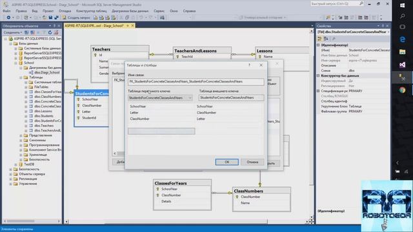Open the Правка menu
This screenshot has width=413, height=232.
(21, 11)
